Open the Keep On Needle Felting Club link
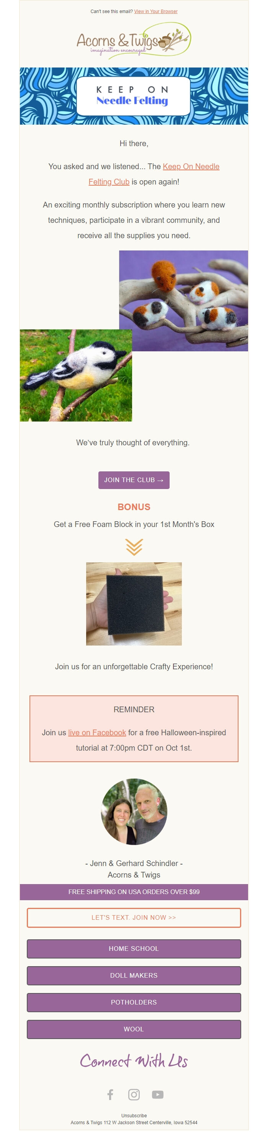 191,168
